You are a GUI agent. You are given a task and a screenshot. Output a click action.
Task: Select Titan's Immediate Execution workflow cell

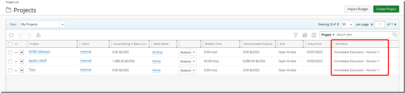356,70
